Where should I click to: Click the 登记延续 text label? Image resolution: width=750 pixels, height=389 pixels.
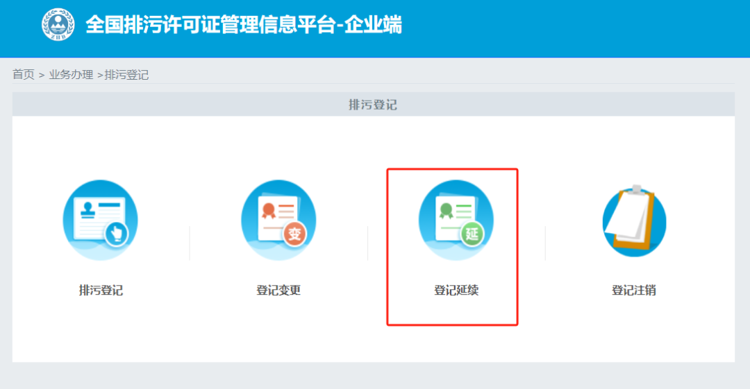click(456, 291)
